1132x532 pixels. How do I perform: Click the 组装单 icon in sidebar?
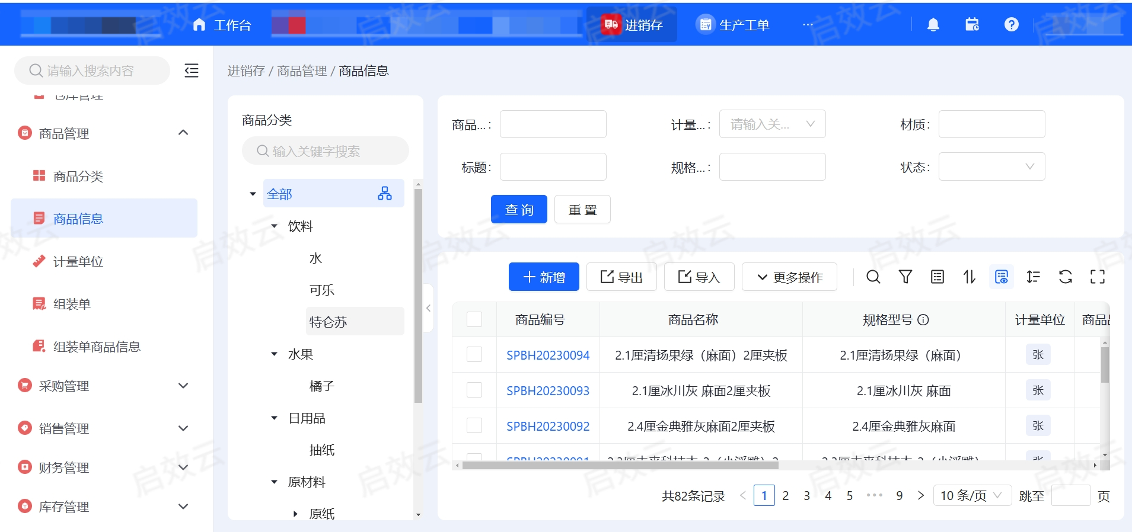click(x=39, y=303)
